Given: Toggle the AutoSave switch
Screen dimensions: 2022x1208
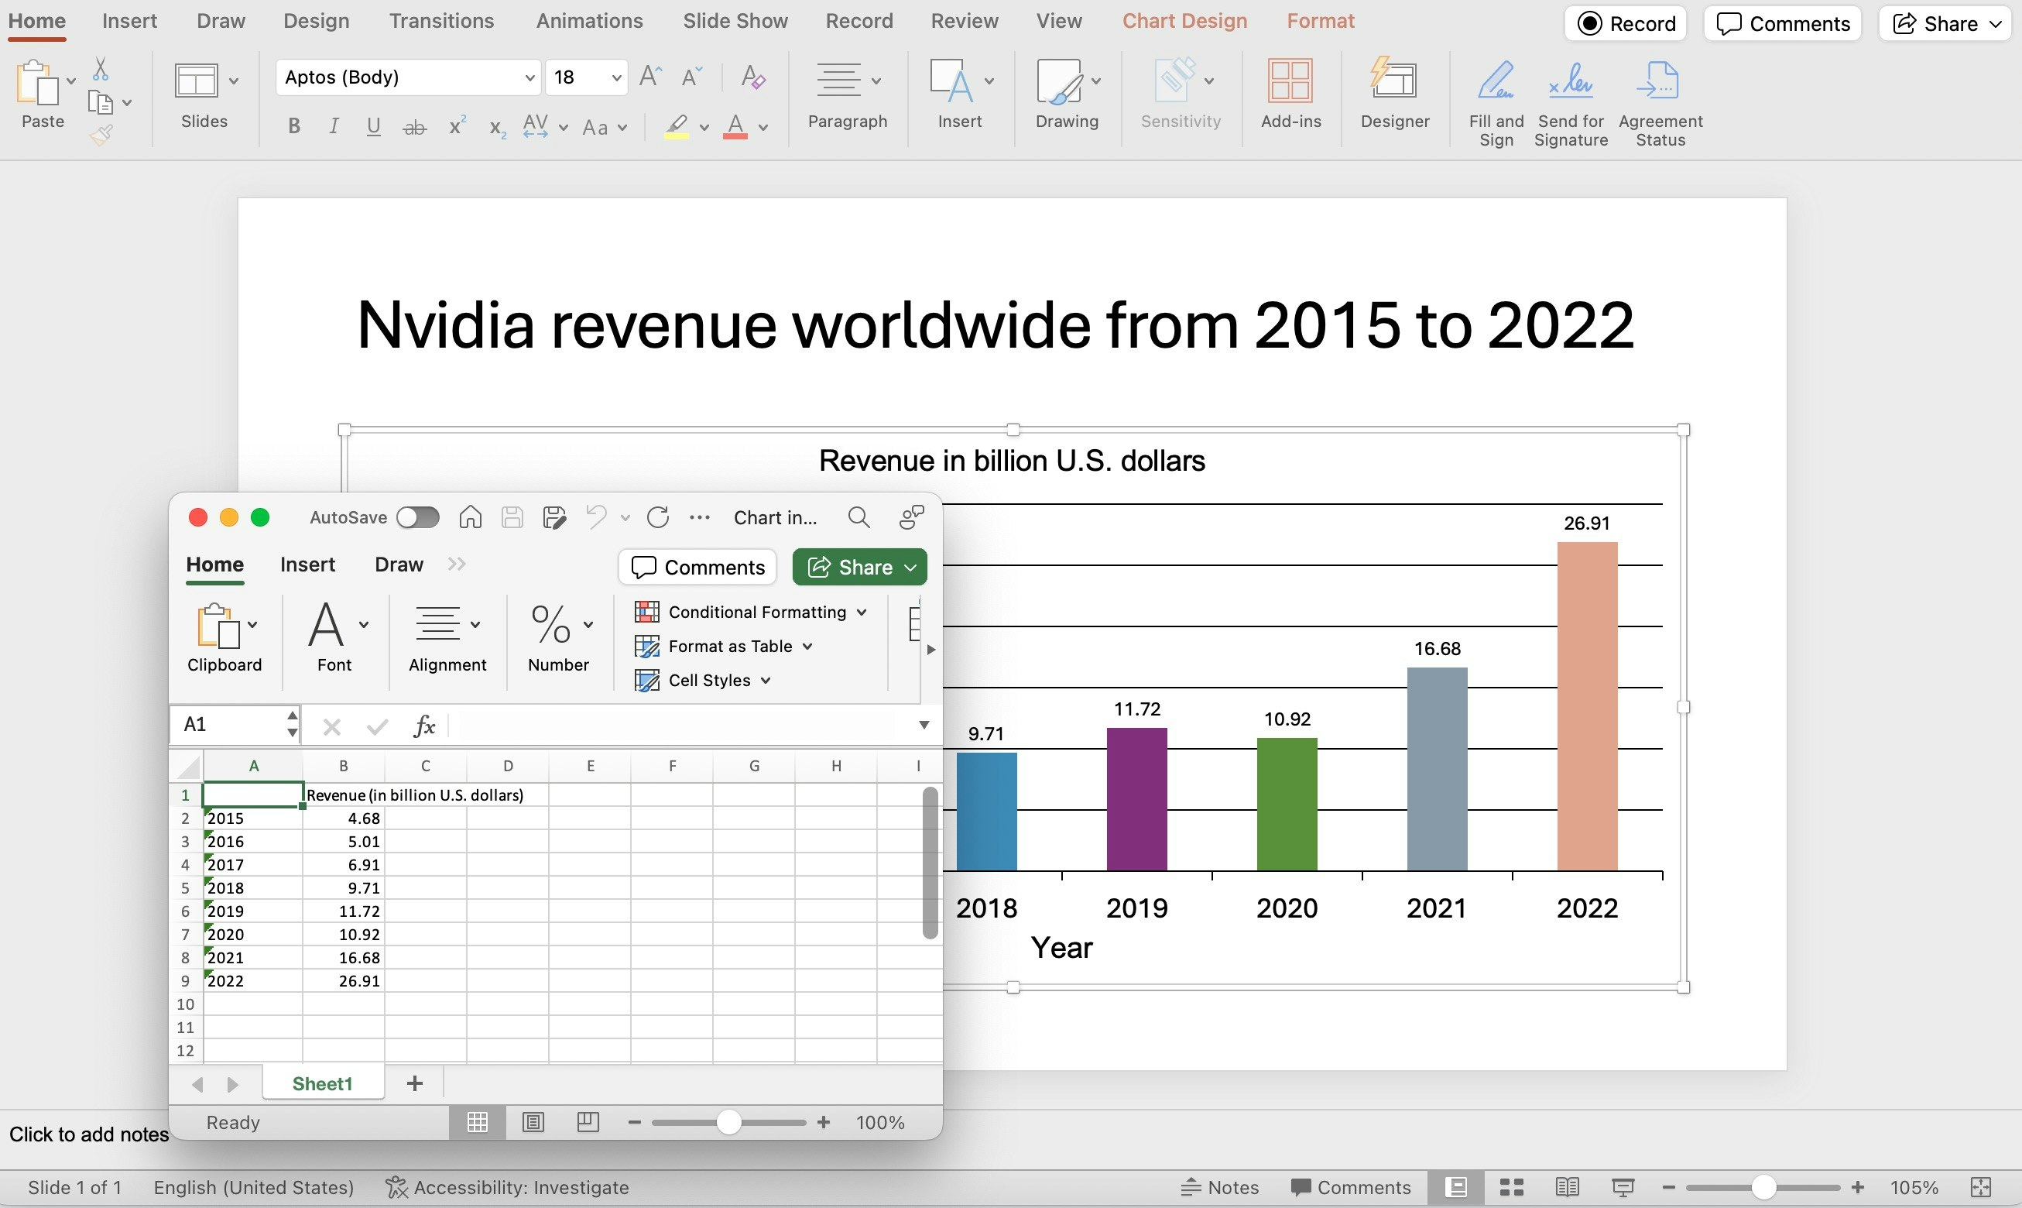Looking at the screenshot, I should (x=417, y=517).
